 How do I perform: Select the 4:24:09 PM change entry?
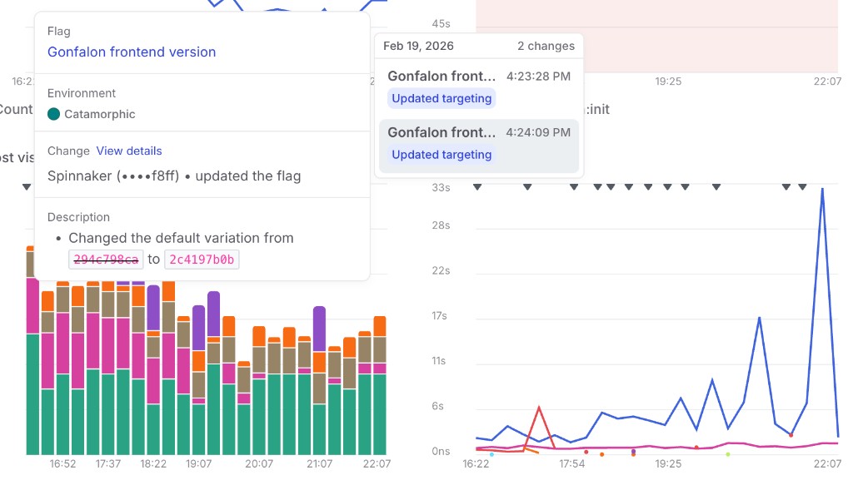point(479,142)
